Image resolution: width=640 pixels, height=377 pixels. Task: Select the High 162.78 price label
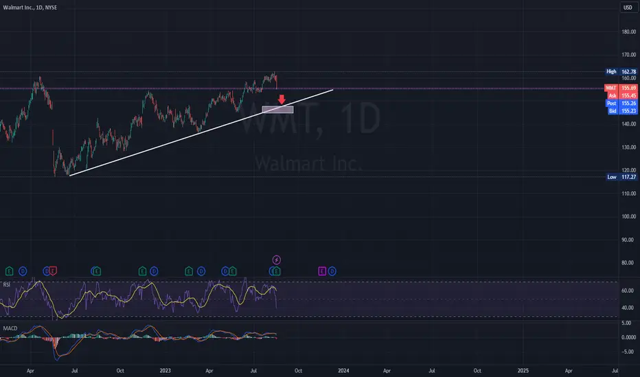[621, 71]
